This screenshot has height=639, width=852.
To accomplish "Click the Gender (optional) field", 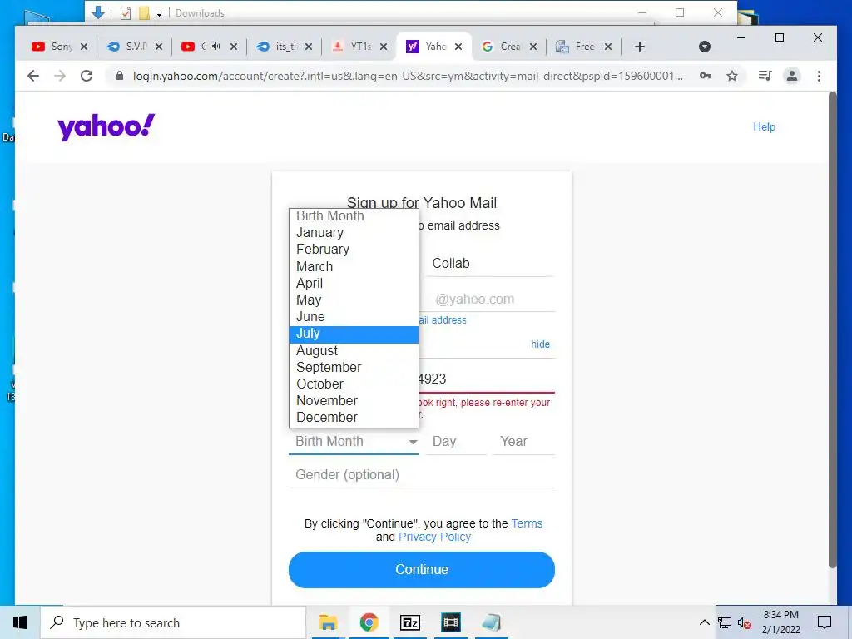I will tap(422, 475).
